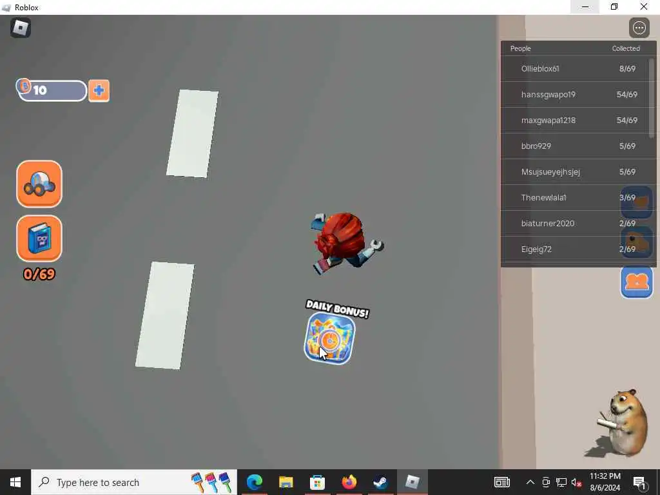Select the Roblox taskbar icon
Screen dimensions: 660x495
(412, 482)
